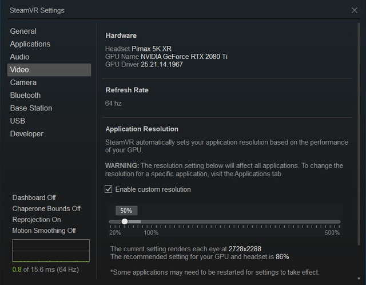Click the scroll-down arrow at bottom right
This screenshot has height=285, width=366.
[359, 278]
